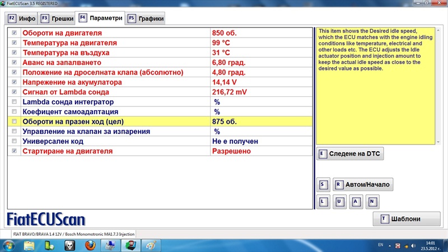Click the Автом/Начало button

click(364, 184)
